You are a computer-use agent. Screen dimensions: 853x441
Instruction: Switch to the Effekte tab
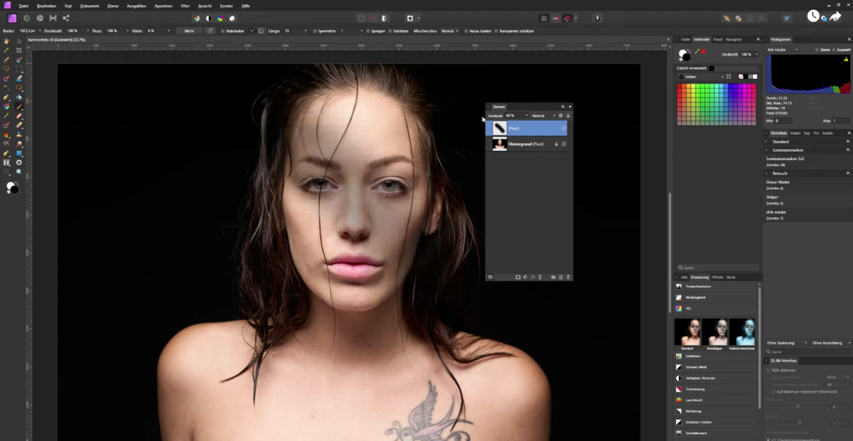pos(717,277)
